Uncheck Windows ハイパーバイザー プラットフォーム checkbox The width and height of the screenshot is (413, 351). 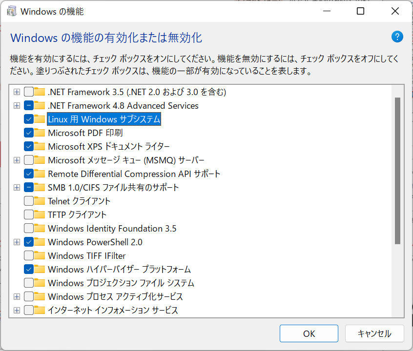pos(28,269)
